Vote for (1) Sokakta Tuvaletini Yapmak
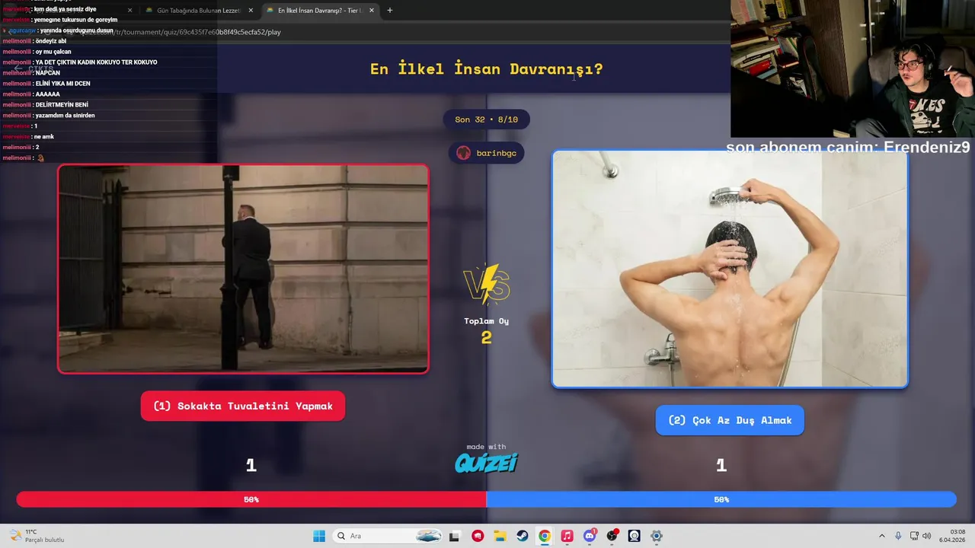 coord(243,406)
